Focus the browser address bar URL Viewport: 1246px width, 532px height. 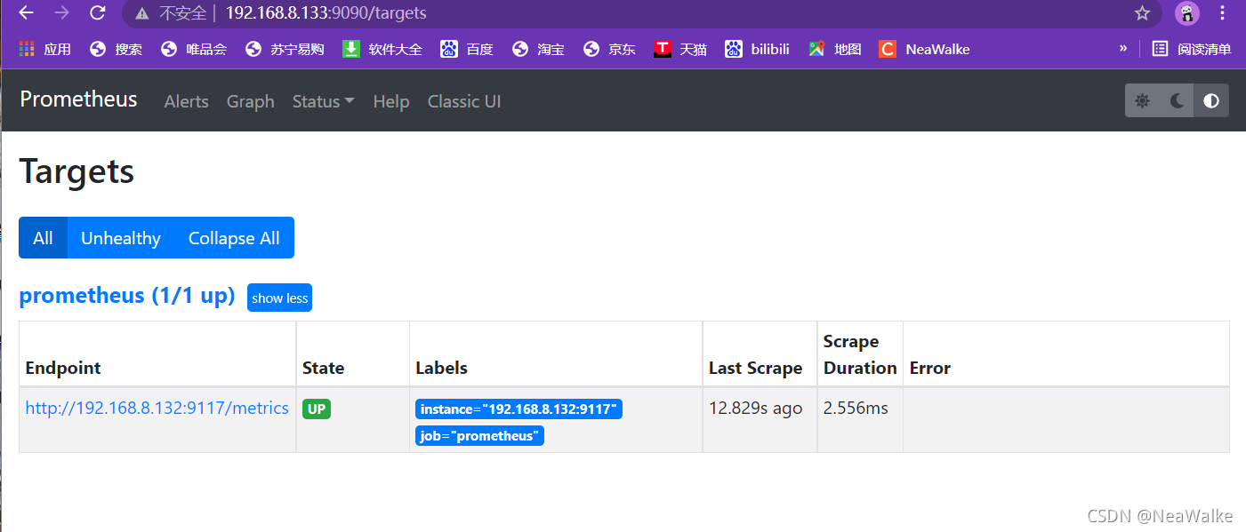click(x=326, y=13)
